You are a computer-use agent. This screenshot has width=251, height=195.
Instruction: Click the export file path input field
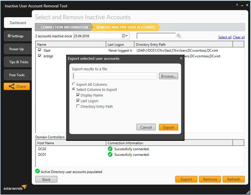[x=115, y=76]
